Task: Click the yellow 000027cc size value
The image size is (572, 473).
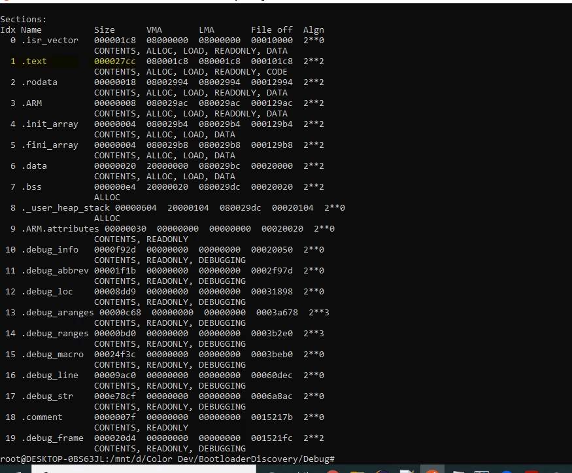Action: pyautogui.click(x=115, y=61)
